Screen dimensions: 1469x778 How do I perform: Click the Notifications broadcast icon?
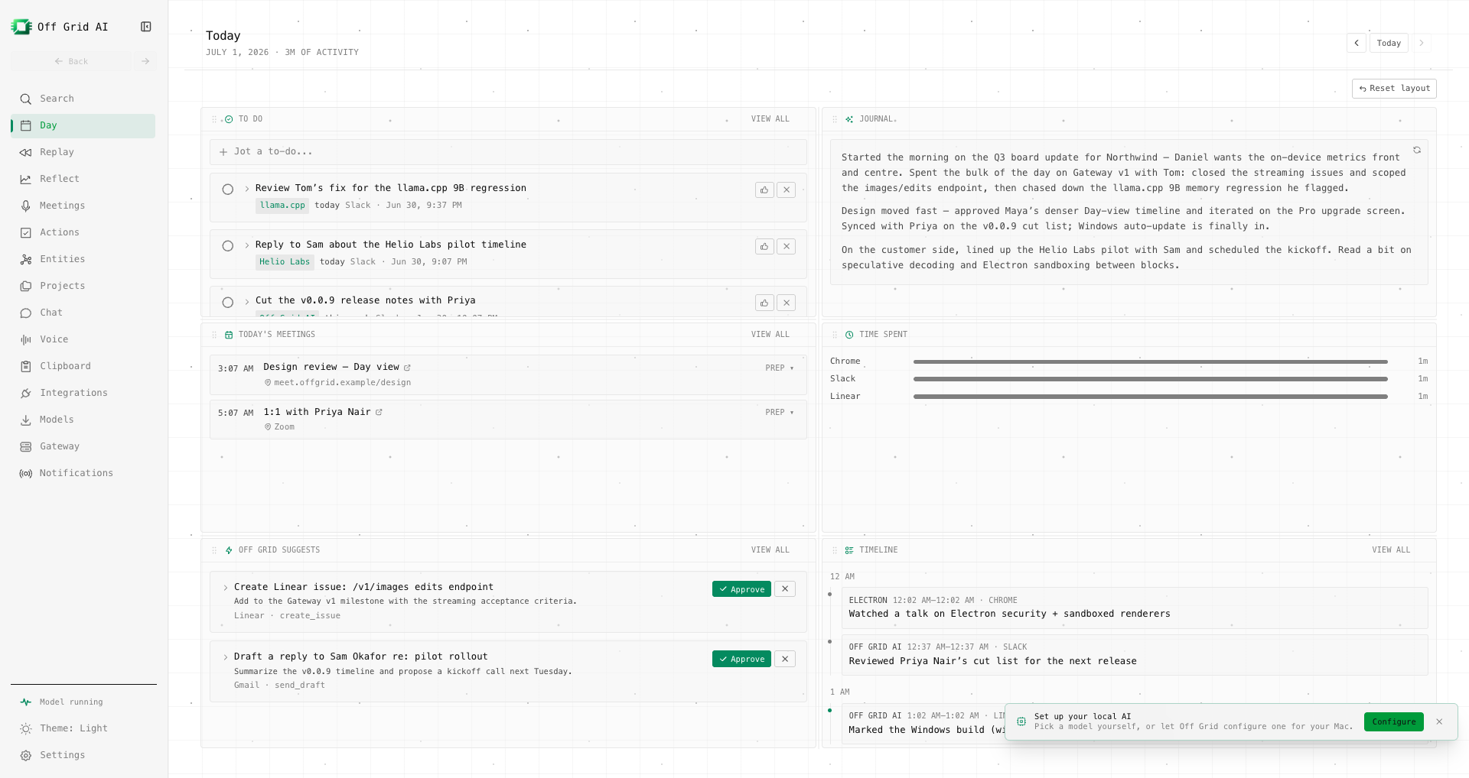point(26,473)
